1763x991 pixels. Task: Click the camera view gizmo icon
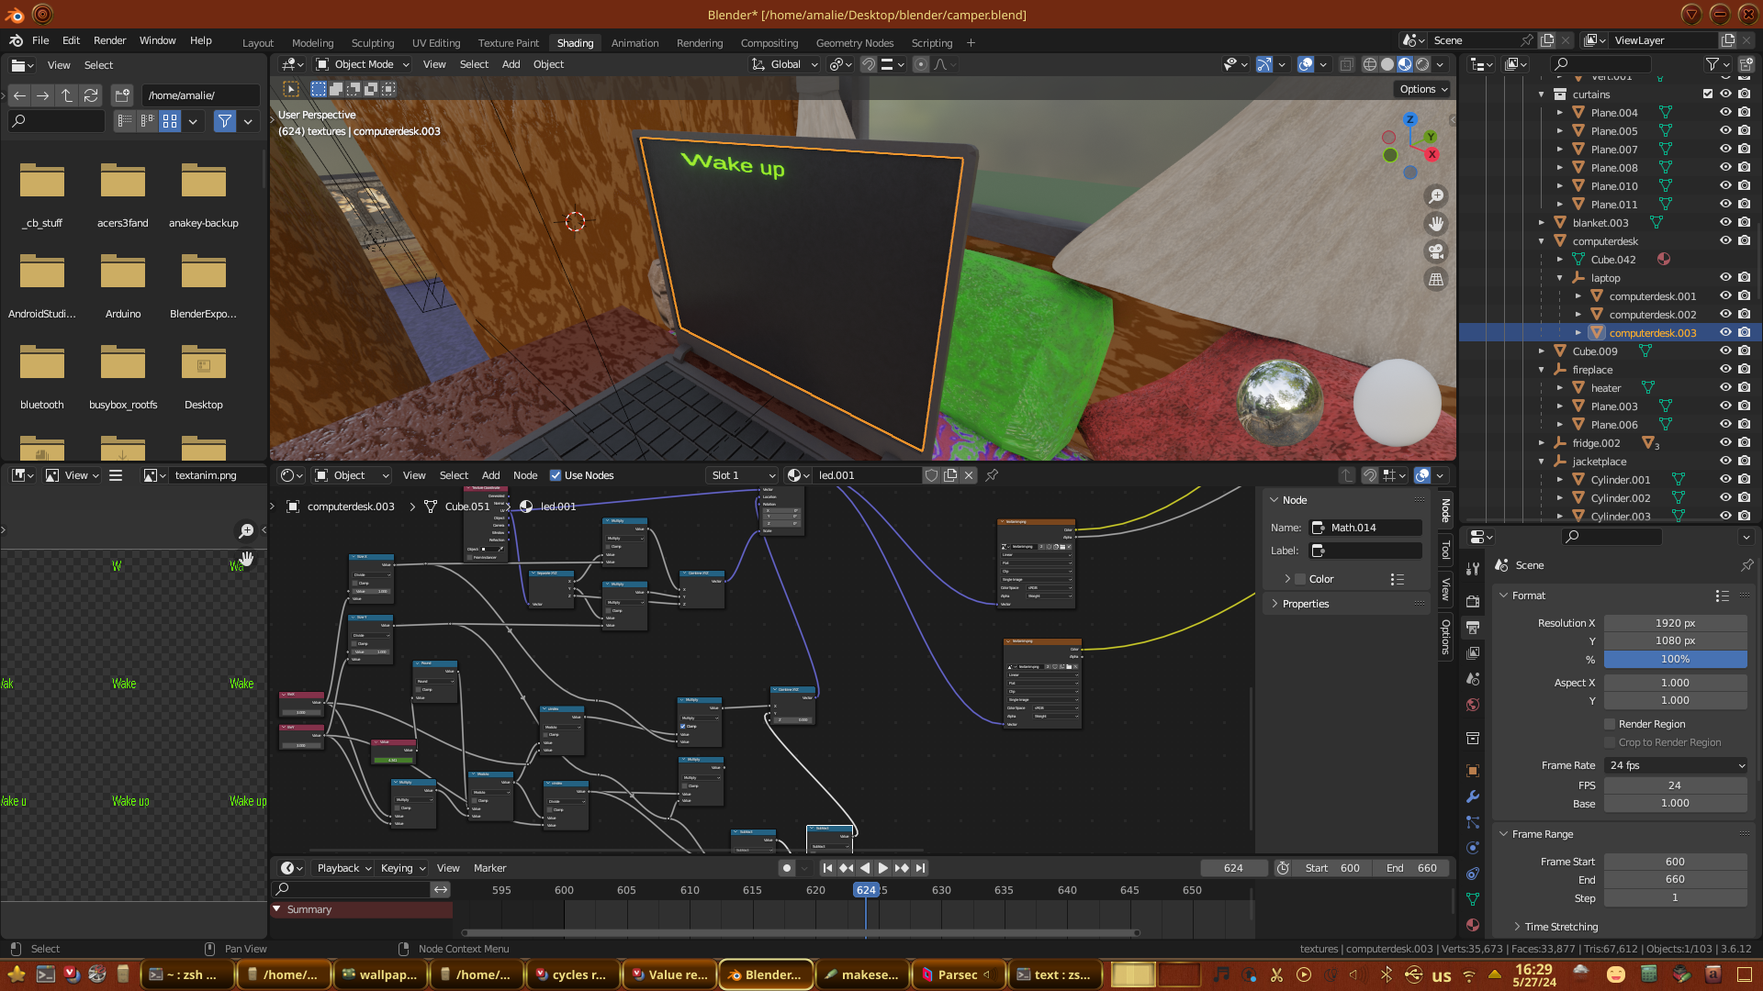click(1436, 251)
